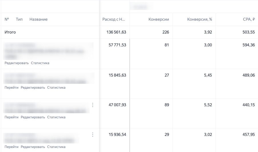Open Статистика for the 47 007,93 campaign

[56, 117]
